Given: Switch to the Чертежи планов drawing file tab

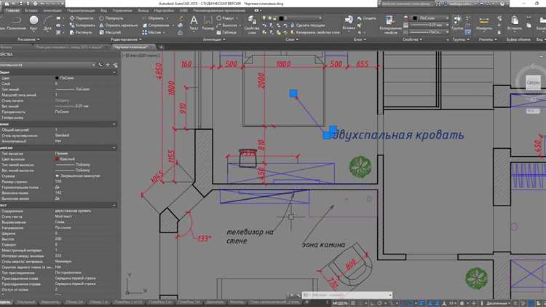Looking at the screenshot, I should click(131, 47).
